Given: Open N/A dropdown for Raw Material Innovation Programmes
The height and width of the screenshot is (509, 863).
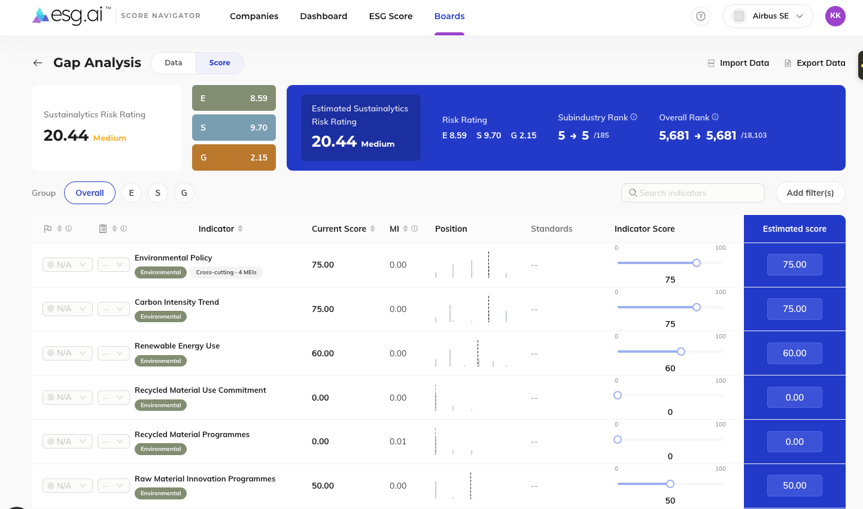Looking at the screenshot, I should pos(68,486).
